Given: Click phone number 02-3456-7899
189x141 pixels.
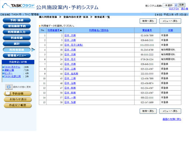Looking at the screenshot, I should [147, 36].
